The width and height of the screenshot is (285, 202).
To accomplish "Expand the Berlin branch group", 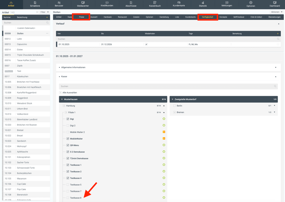I will (x=274, y=106).
